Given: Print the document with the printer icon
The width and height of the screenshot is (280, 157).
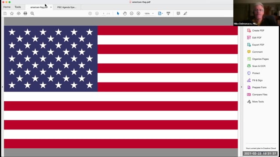Looking at the screenshot, I should coord(25,14).
